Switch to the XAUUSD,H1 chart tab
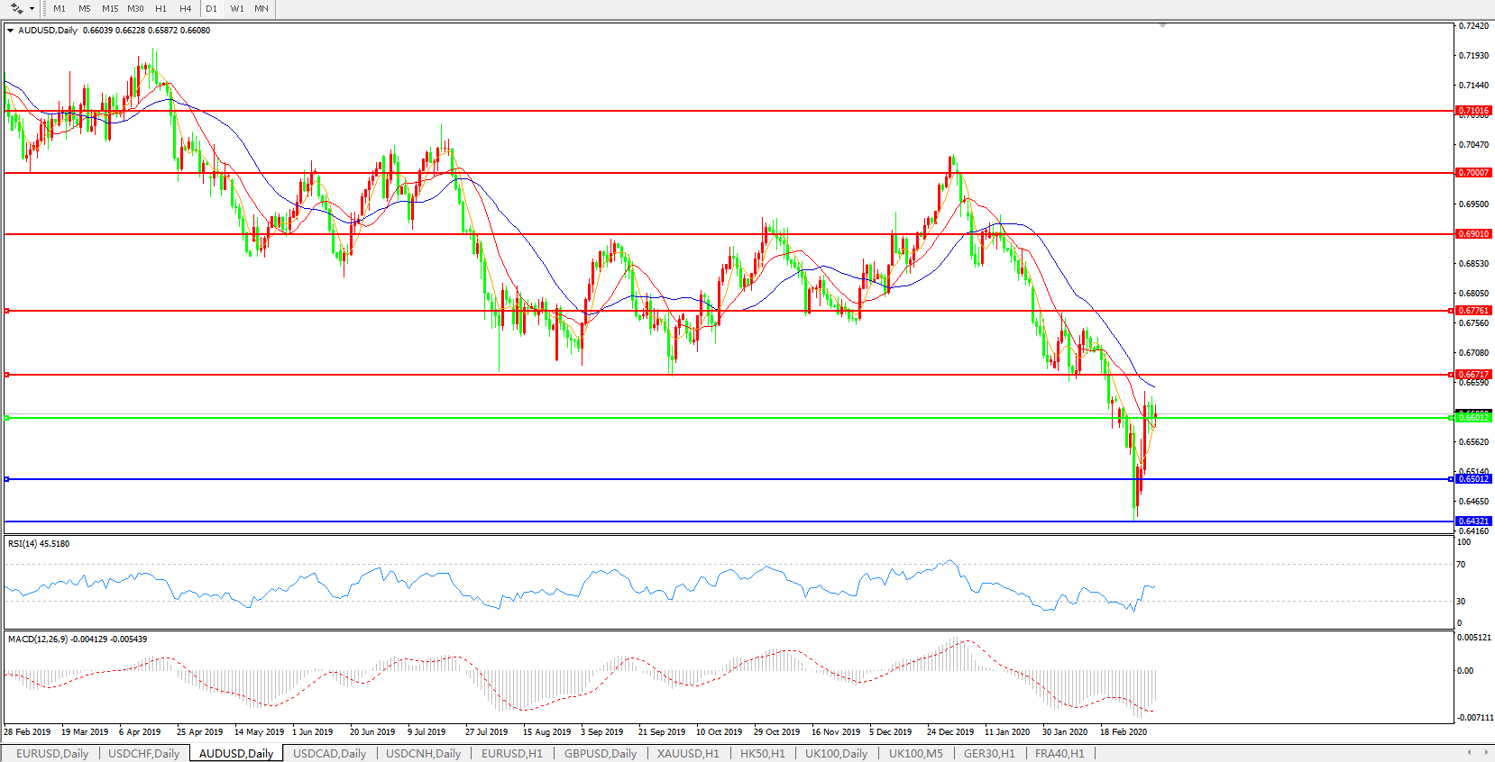 coord(688,753)
